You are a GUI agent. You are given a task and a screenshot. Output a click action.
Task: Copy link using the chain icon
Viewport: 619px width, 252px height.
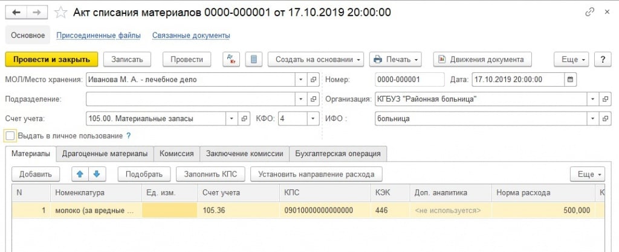coord(589,12)
